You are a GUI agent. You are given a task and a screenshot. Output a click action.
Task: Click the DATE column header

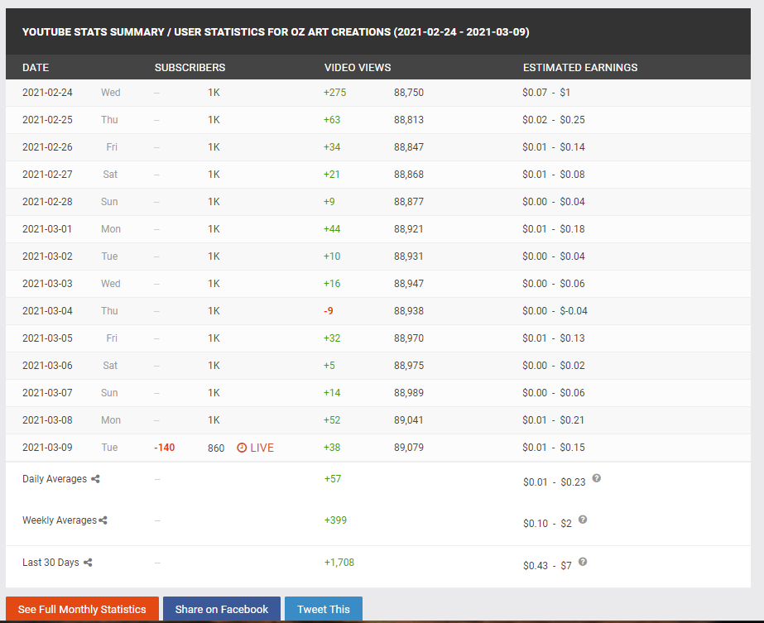(x=36, y=68)
